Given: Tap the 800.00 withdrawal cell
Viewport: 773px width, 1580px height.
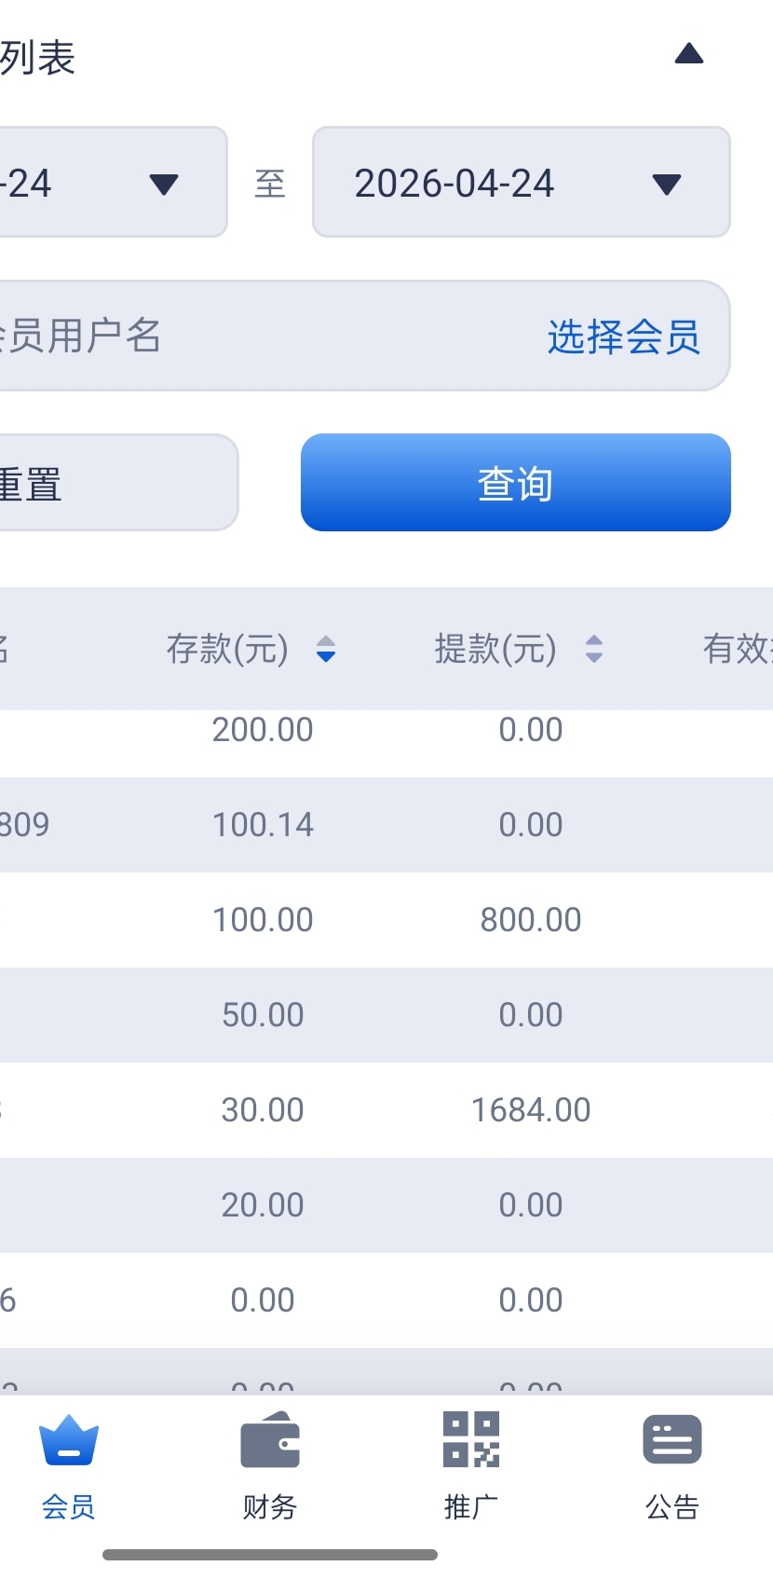Looking at the screenshot, I should 531,920.
